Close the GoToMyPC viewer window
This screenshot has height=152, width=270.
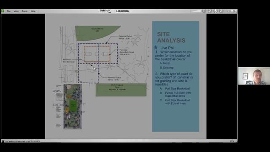coord(235,11)
